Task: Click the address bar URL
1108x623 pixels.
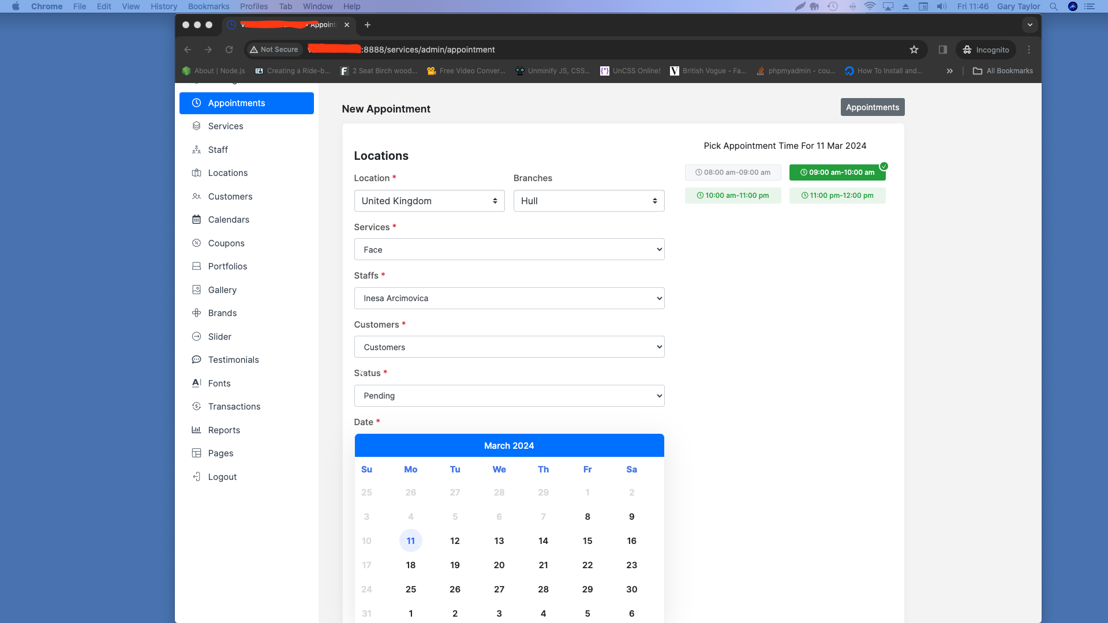Action: [x=429, y=50]
